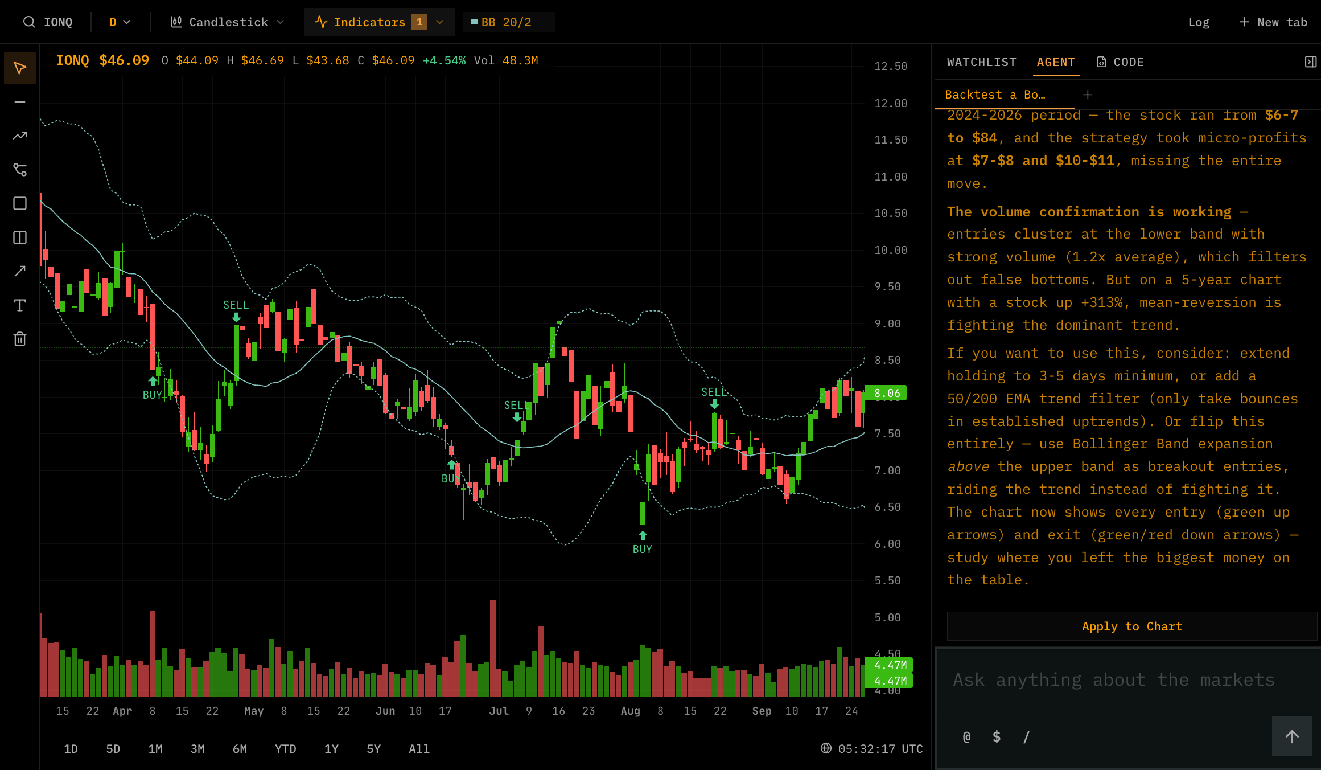Switch to the WATCHLIST tab
The height and width of the screenshot is (770, 1321).
tap(981, 62)
